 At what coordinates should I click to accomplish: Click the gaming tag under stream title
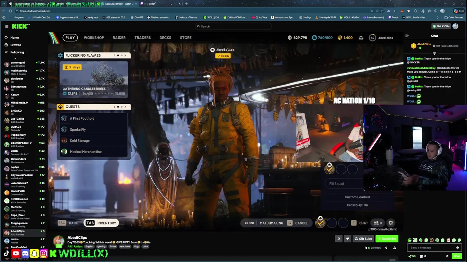tap(101, 246)
